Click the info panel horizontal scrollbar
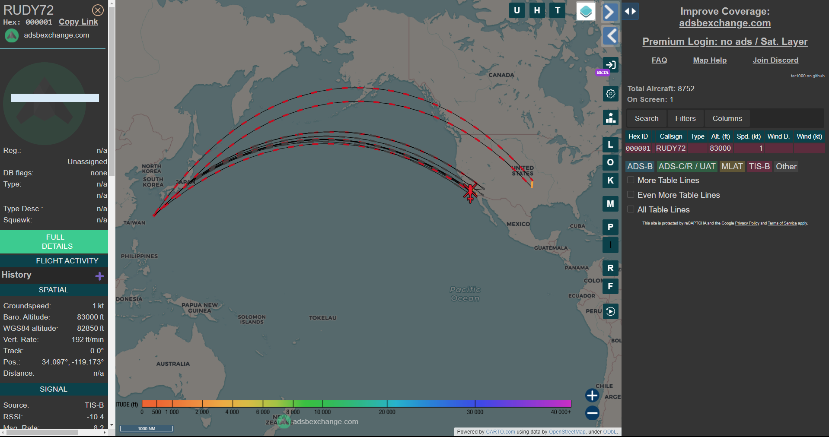The image size is (829, 437). [x=42, y=432]
